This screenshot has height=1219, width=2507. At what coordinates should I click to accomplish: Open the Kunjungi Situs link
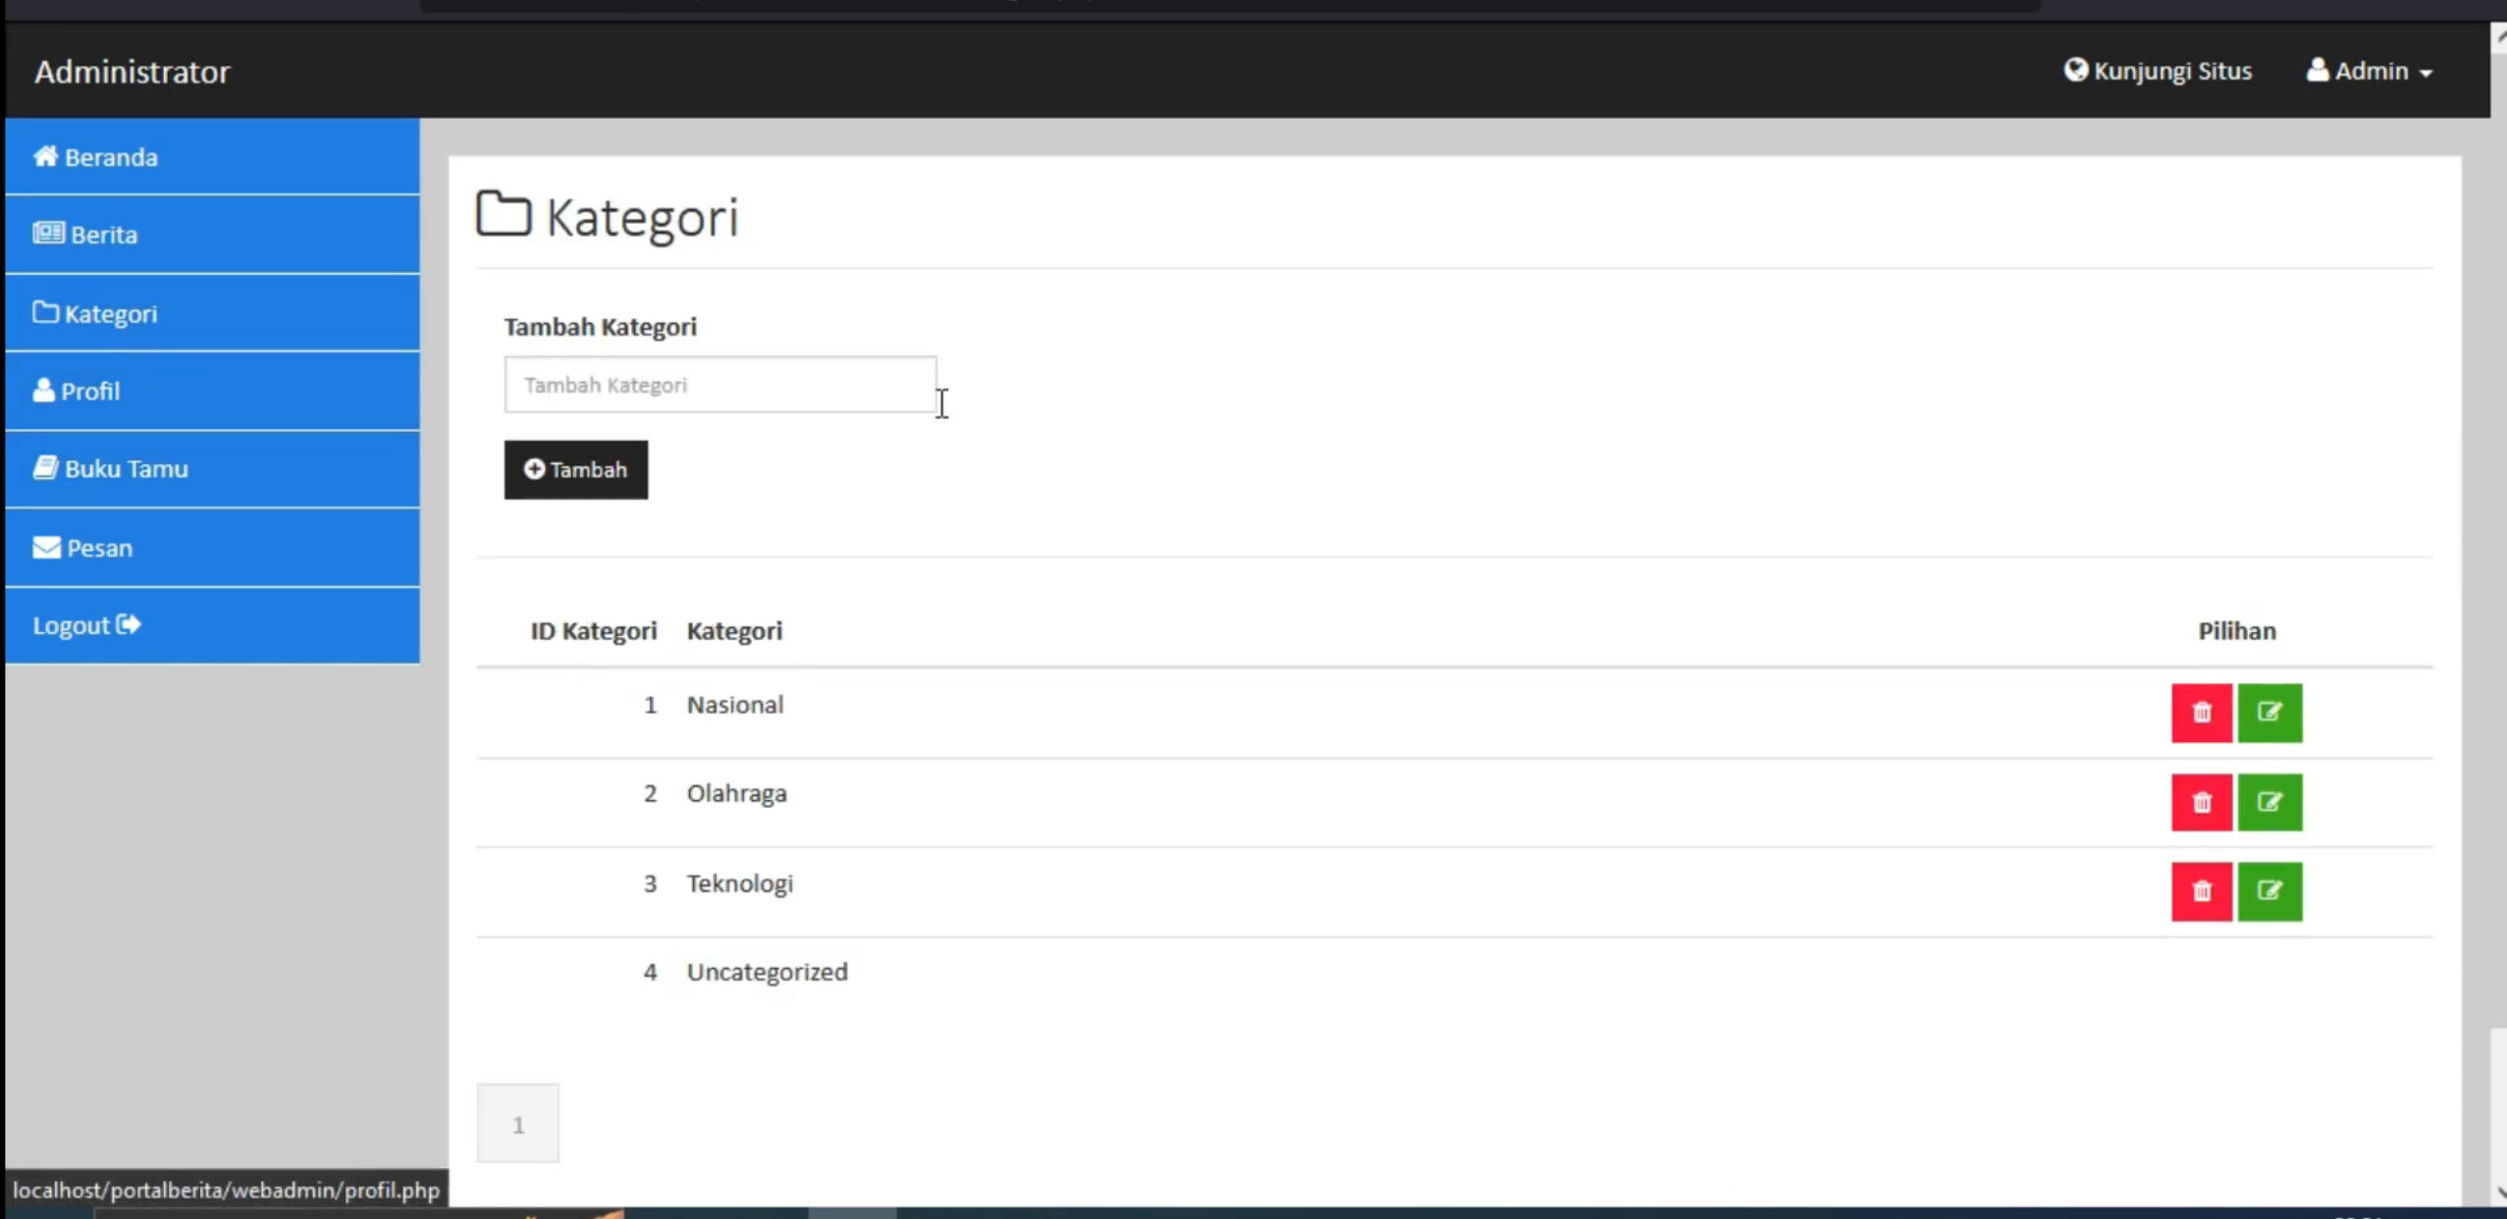pos(2157,71)
